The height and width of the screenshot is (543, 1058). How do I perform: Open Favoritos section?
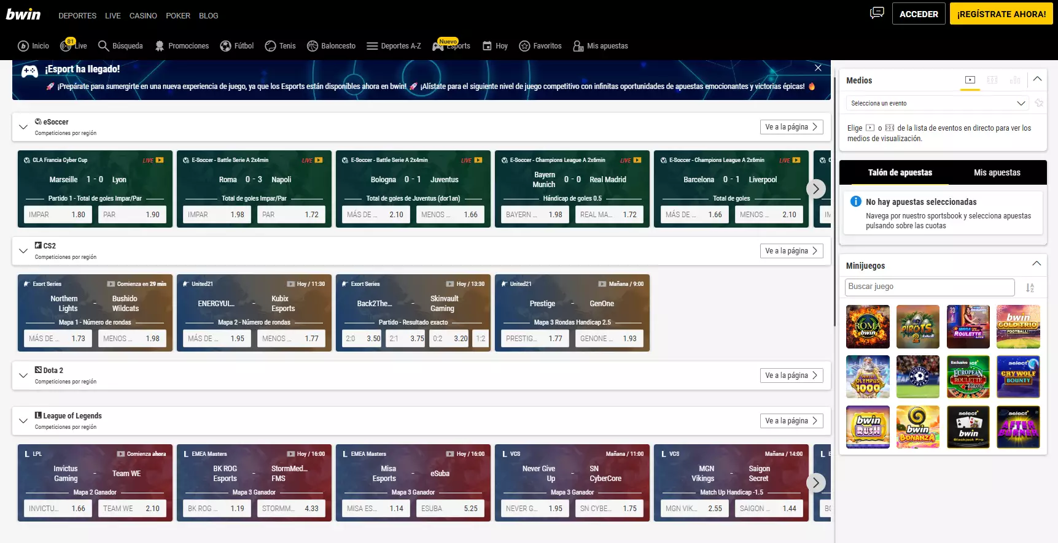(540, 46)
